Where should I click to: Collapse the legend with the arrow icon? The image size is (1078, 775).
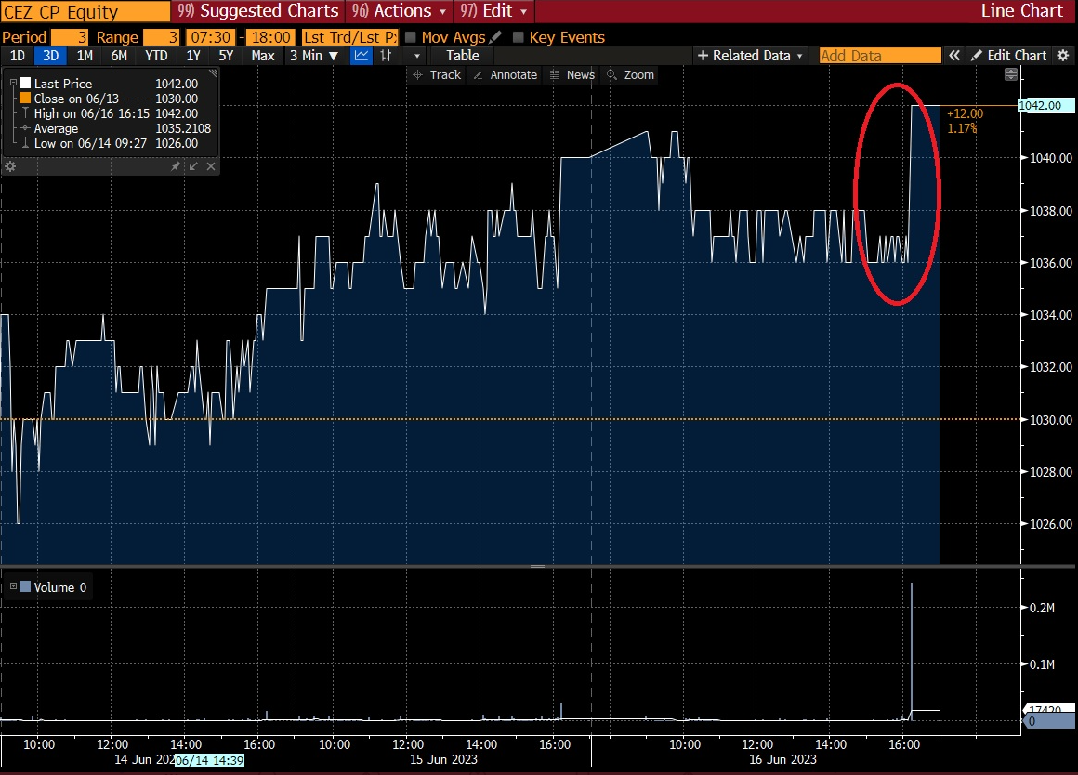[x=193, y=166]
